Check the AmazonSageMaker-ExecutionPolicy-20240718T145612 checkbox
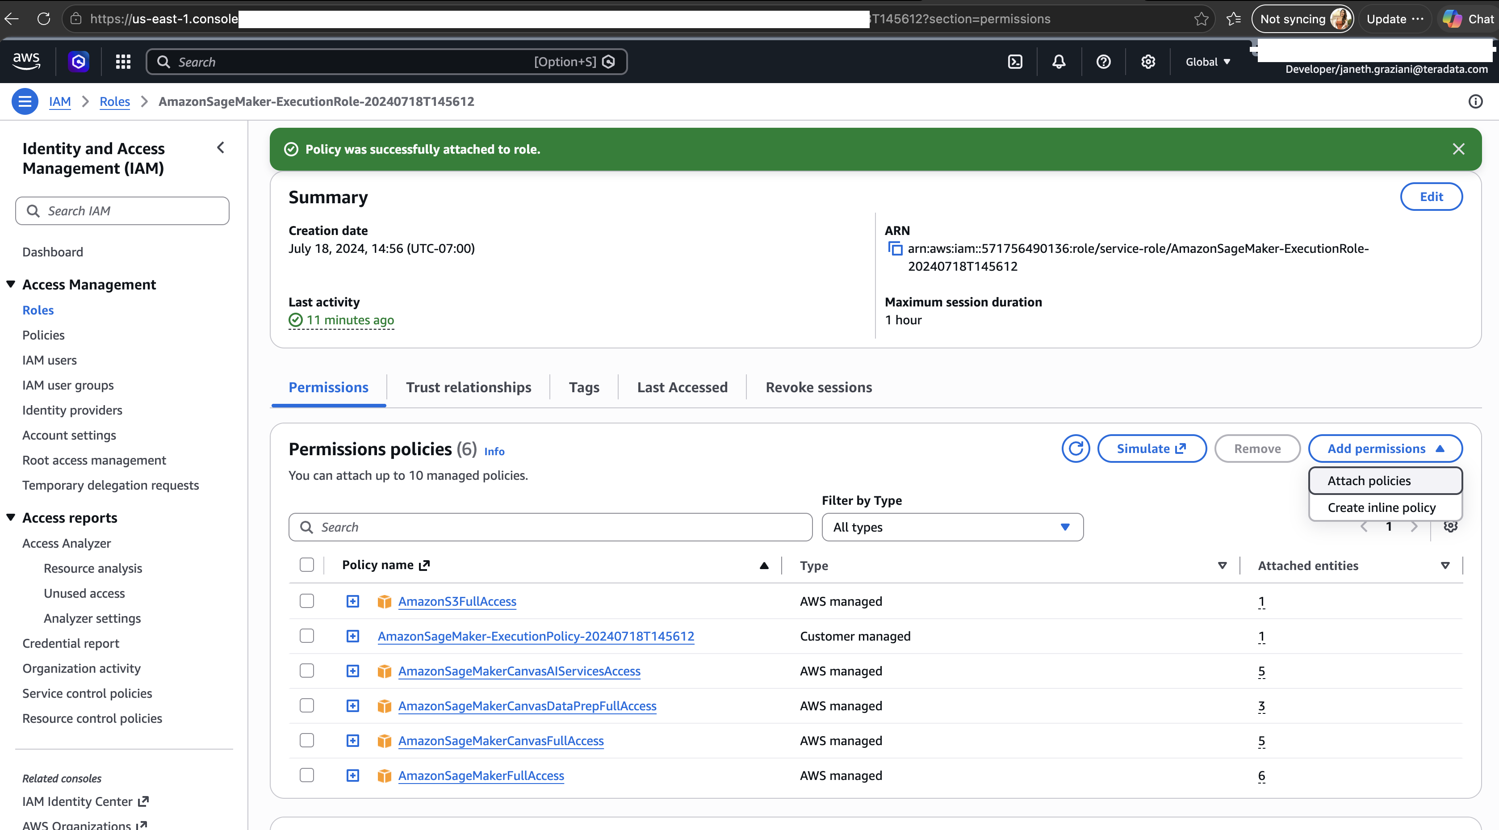1499x830 pixels. click(x=307, y=636)
